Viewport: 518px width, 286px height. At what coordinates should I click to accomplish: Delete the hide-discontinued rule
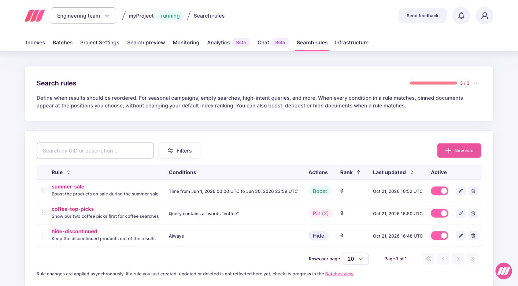click(473, 235)
